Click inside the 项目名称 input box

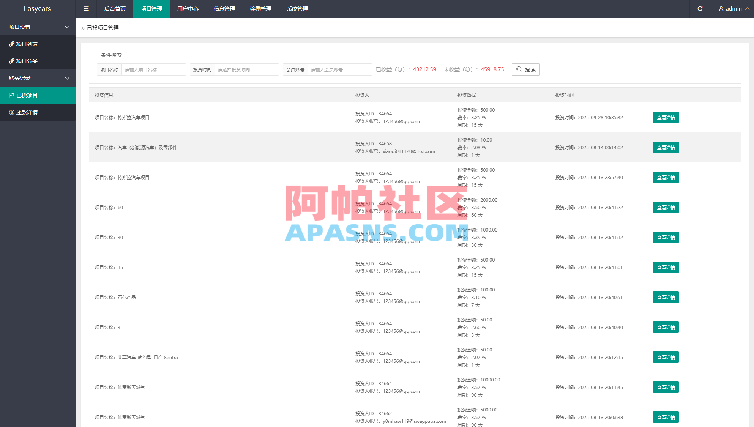154,69
